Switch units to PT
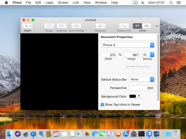Screen dimensions: 186x139 coord(137,26)
